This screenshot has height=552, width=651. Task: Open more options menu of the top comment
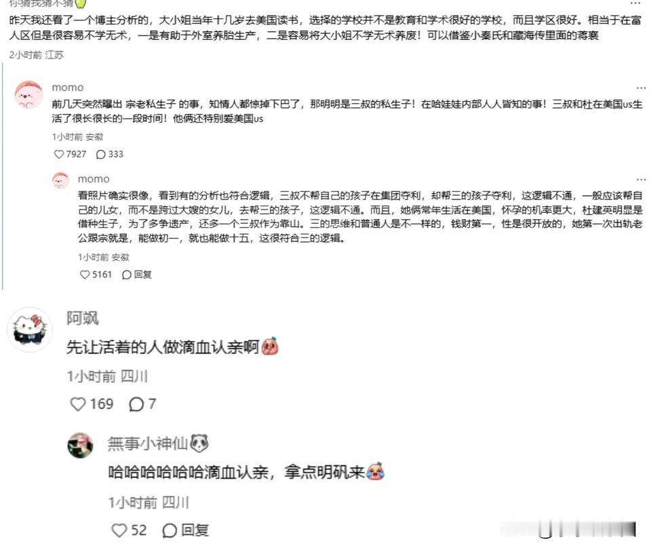tap(635, 3)
